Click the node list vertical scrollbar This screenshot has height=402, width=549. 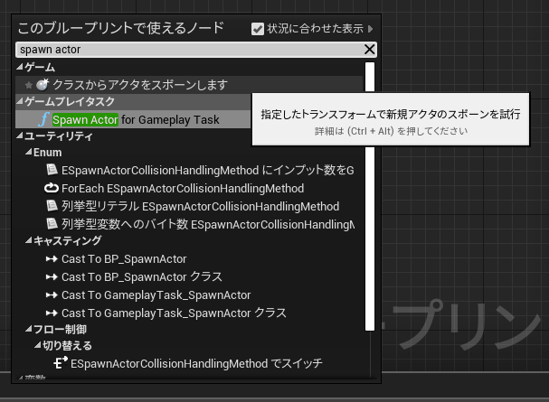point(370,196)
